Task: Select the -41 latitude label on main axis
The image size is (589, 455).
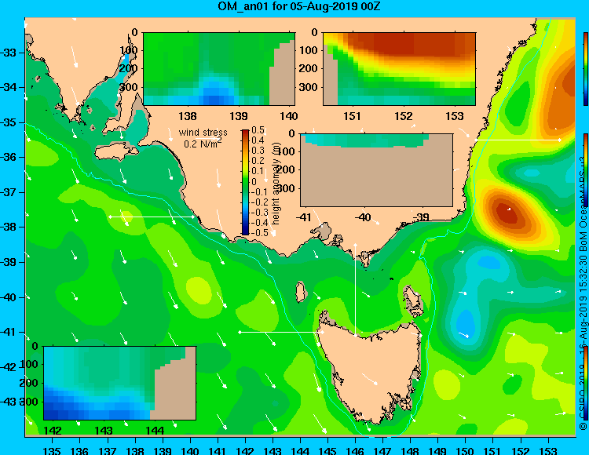Action: [9, 333]
